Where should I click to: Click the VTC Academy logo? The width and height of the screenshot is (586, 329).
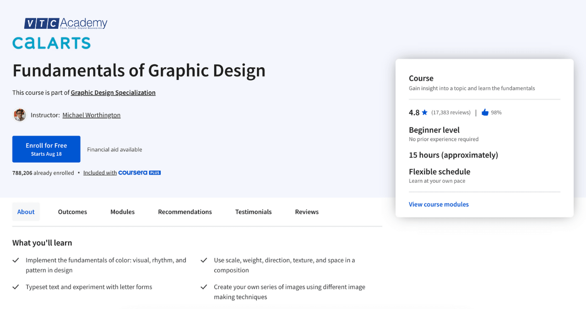[66, 23]
